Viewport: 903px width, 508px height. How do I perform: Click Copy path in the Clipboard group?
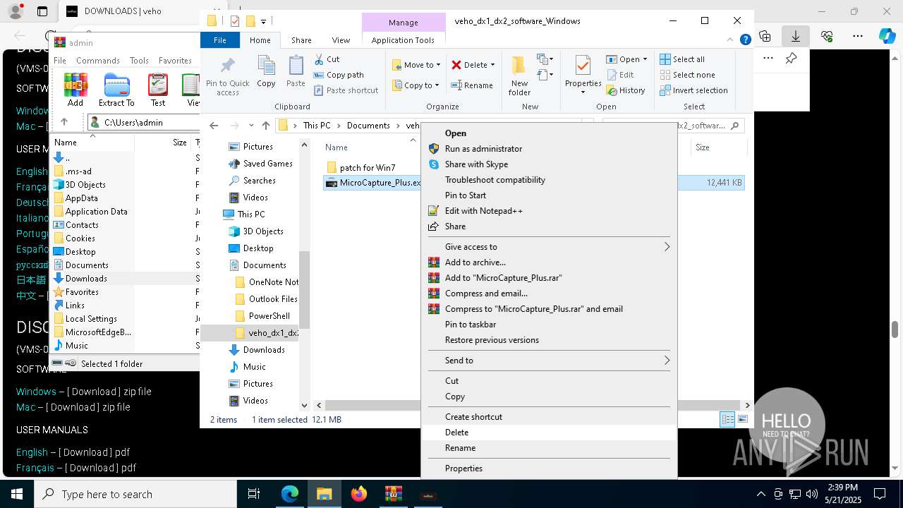pyautogui.click(x=338, y=75)
